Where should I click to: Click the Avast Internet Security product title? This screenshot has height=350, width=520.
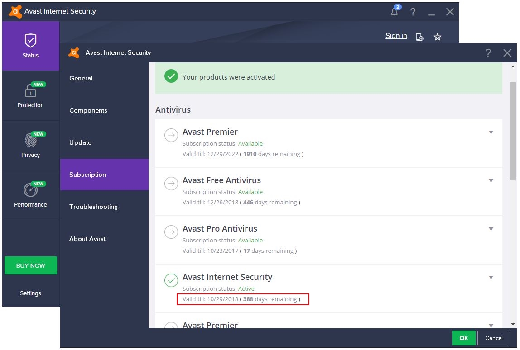[227, 277]
